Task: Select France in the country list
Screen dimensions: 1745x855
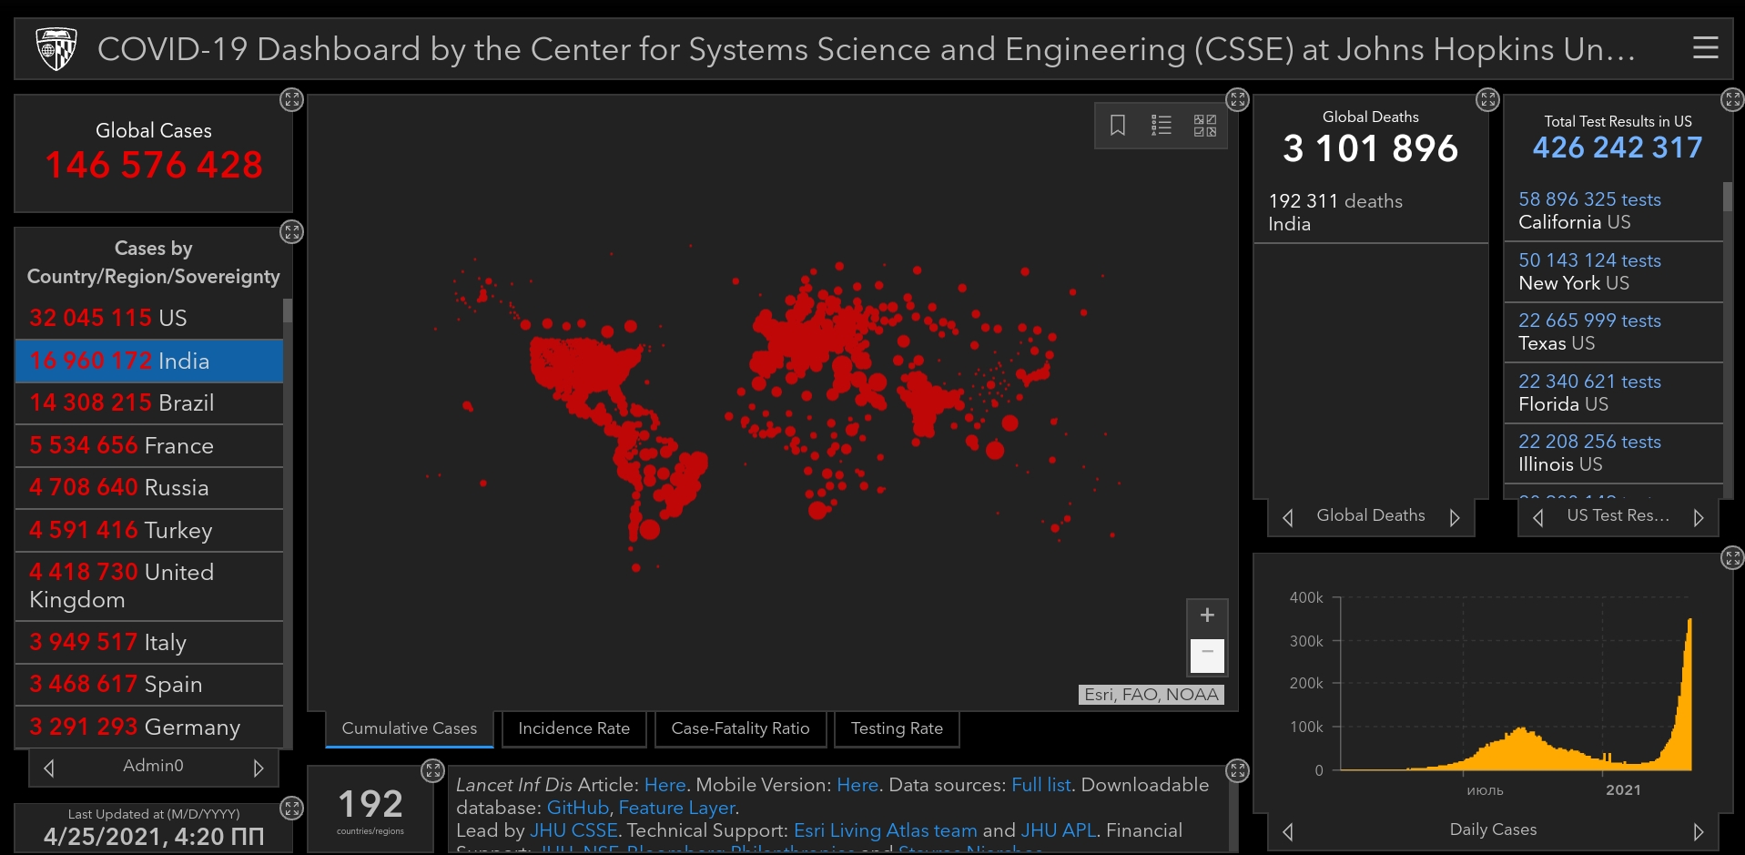Action: click(x=149, y=445)
